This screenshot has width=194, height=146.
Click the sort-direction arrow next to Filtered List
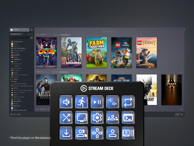[23, 34]
